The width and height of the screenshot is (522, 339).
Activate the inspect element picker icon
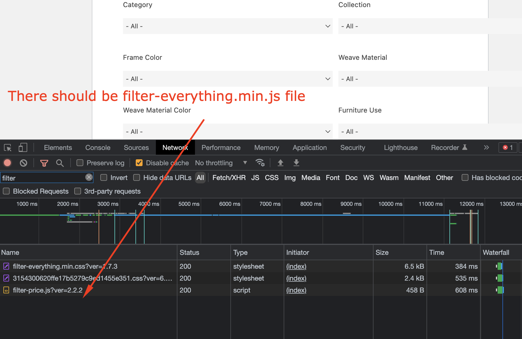click(8, 148)
